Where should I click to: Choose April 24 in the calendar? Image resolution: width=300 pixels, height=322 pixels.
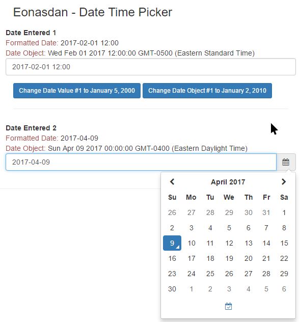coord(192,274)
